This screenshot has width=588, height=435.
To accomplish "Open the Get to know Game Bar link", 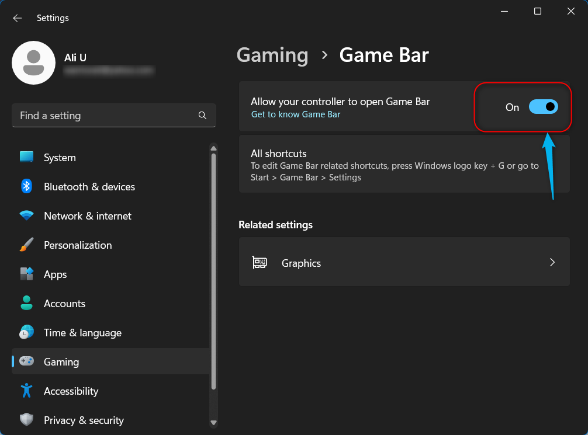I will pos(296,114).
